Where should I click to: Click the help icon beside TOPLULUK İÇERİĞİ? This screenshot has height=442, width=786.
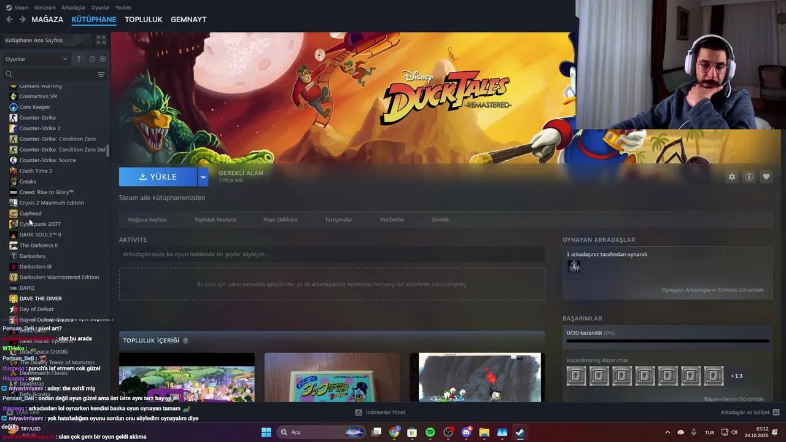pos(185,341)
